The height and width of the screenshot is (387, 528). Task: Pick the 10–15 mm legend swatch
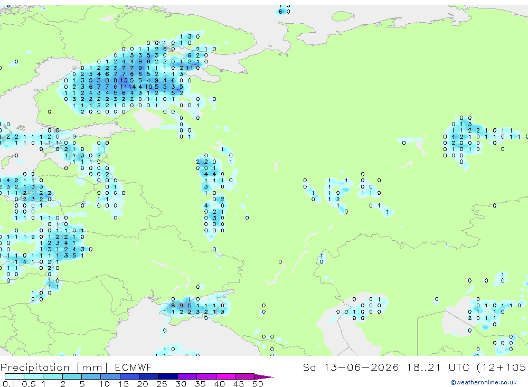tap(110, 376)
